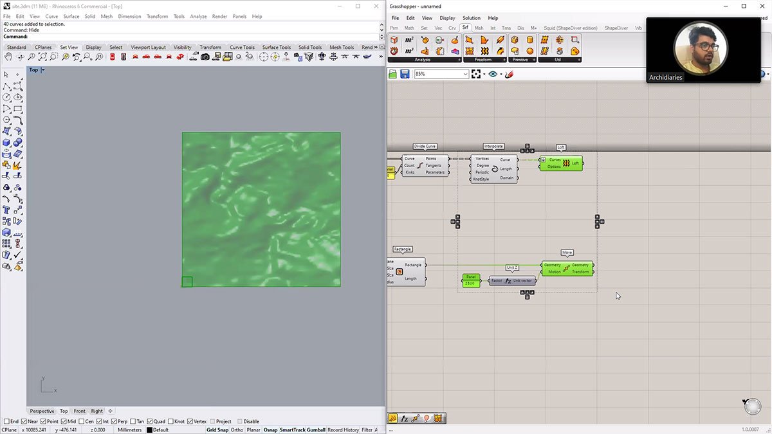Select the Sphere primitive component icon

530,51
